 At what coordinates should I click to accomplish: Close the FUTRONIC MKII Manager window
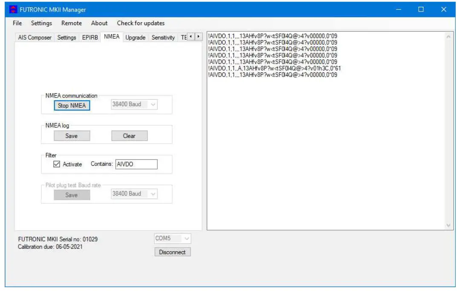pyautogui.click(x=443, y=9)
